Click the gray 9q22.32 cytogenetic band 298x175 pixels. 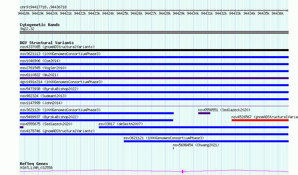pos(154,32)
